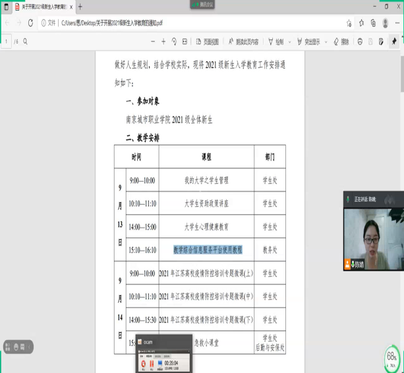Screen dimensions: 404x373
Task: Open 页面视图 page view option
Action: (207, 41)
